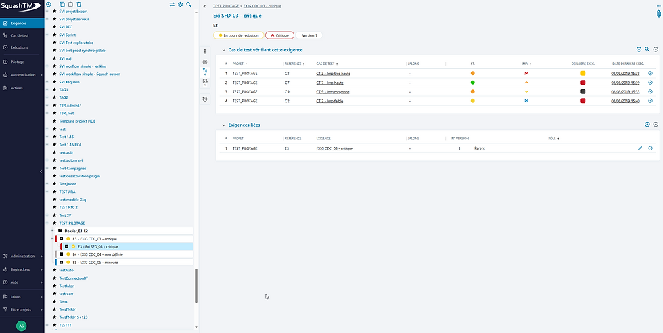The image size is (663, 333).
Task: Expand the SVI projet Export node
Action: pos(47,12)
